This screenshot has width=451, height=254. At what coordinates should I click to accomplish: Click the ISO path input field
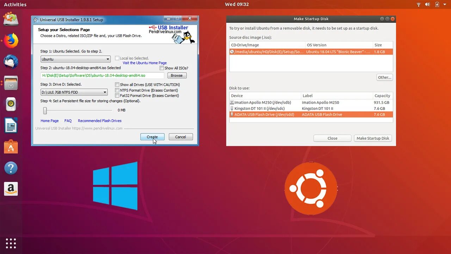point(103,75)
